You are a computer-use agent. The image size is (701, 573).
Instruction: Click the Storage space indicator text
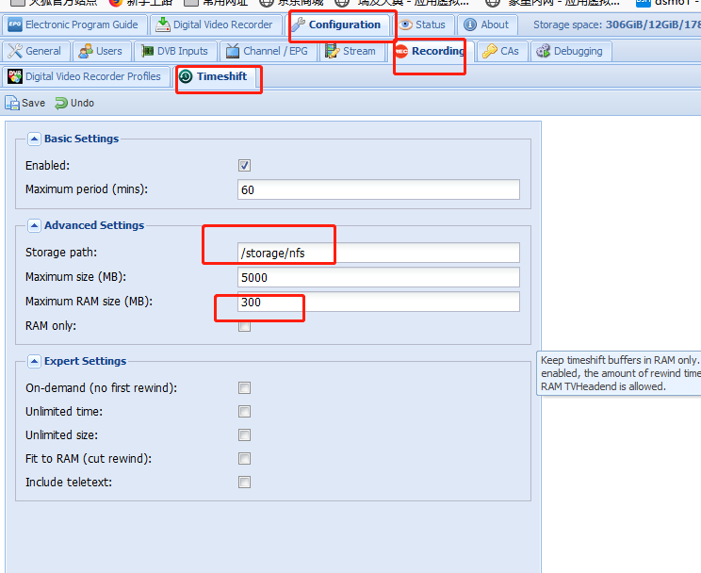617,25
